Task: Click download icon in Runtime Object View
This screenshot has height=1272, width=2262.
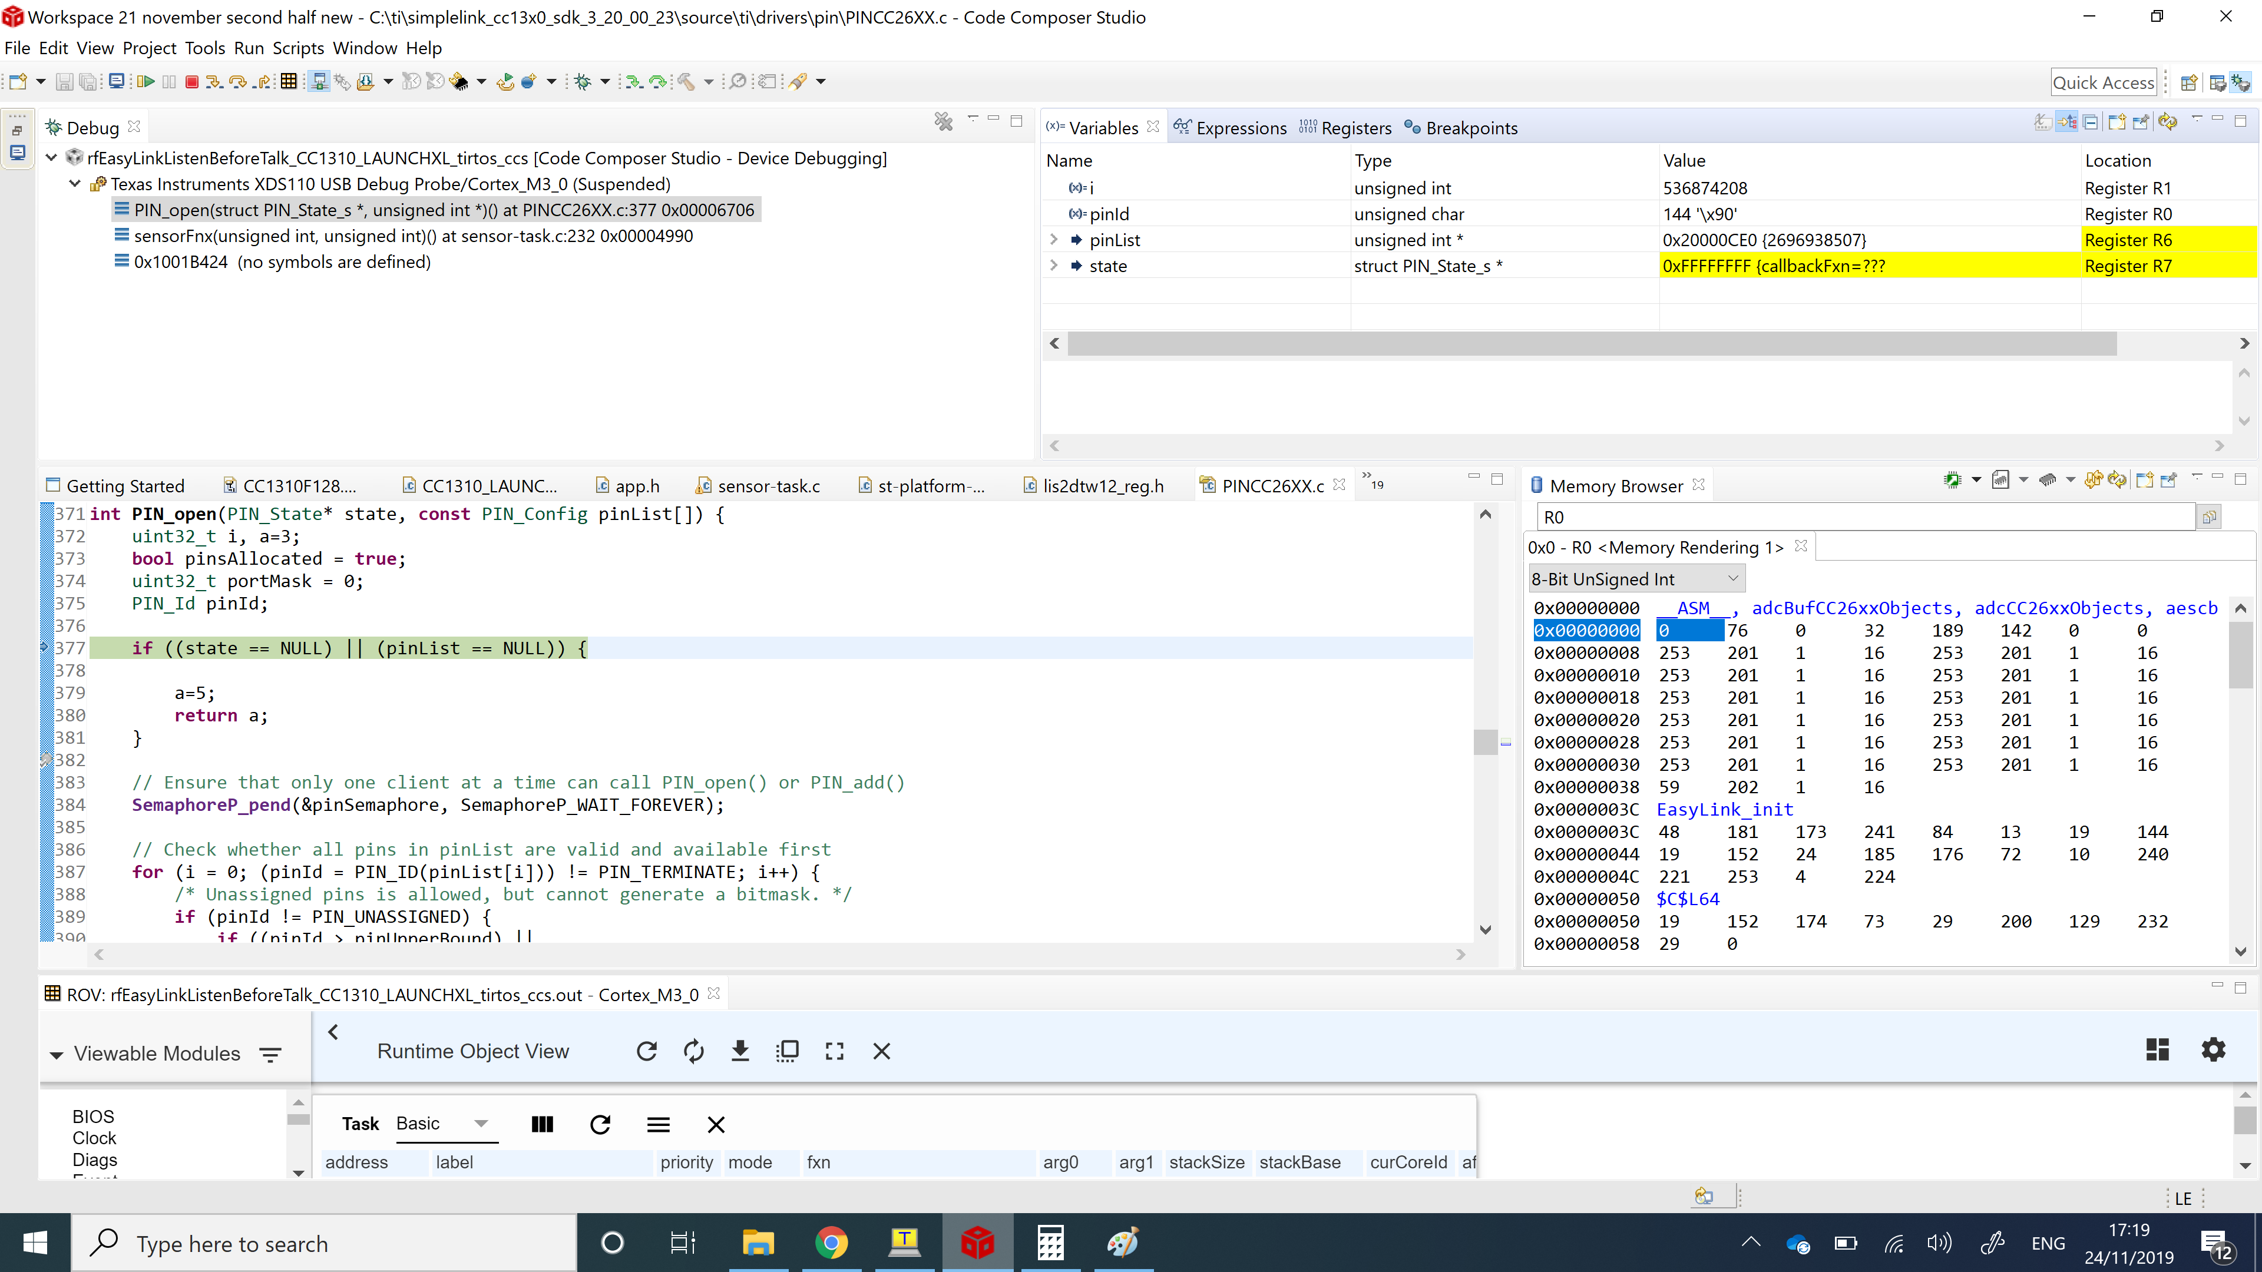Action: pos(740,1051)
